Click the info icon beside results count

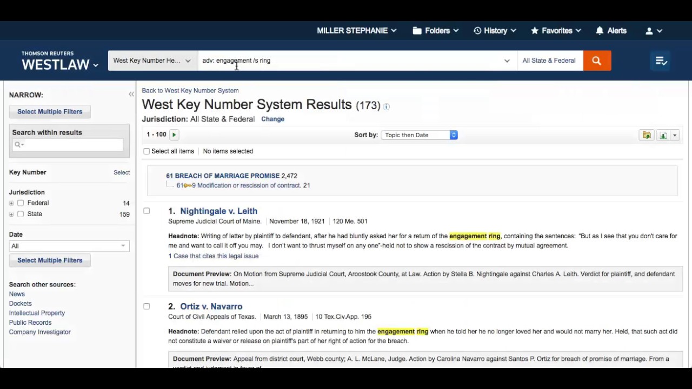point(386,106)
